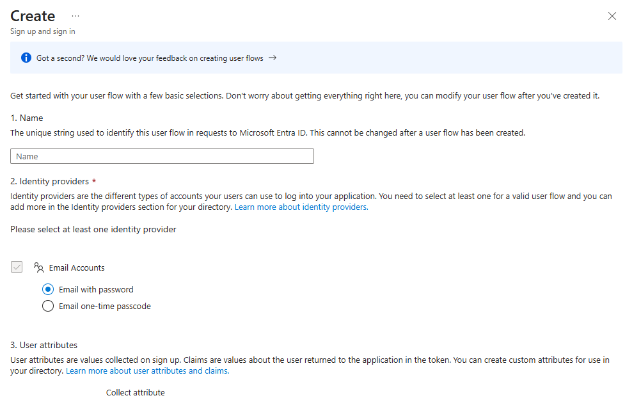Screen dimensions: 625x398
Task: Click the Email Accounts label text
Action: tap(77, 268)
